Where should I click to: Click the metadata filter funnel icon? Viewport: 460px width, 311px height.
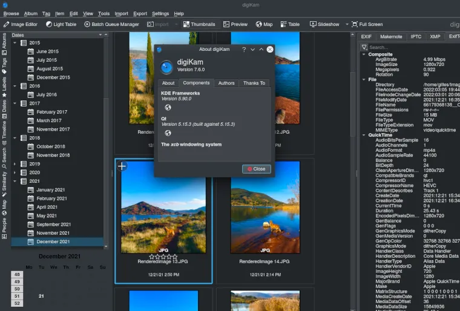364,47
